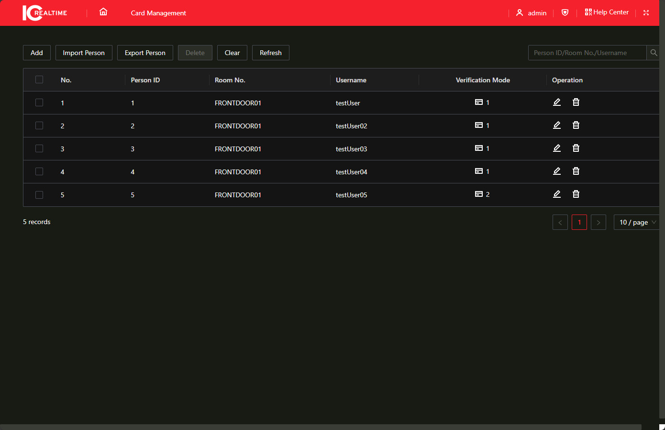Select all rows with header checkbox
The width and height of the screenshot is (665, 430).
[x=39, y=79]
